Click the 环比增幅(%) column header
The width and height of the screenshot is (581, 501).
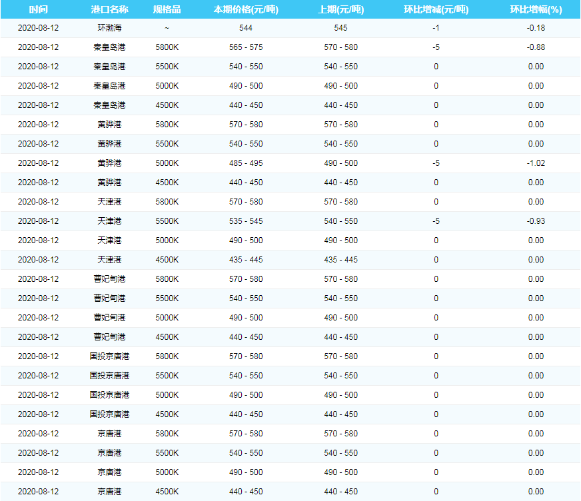click(x=536, y=10)
